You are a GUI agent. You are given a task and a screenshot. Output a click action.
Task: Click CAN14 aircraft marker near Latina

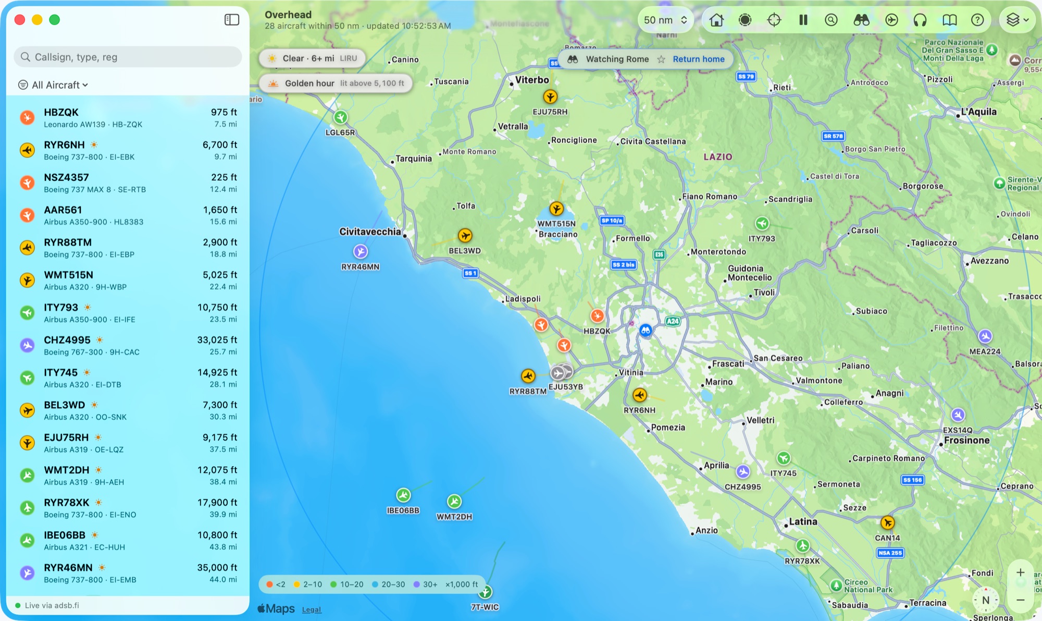coord(887,522)
